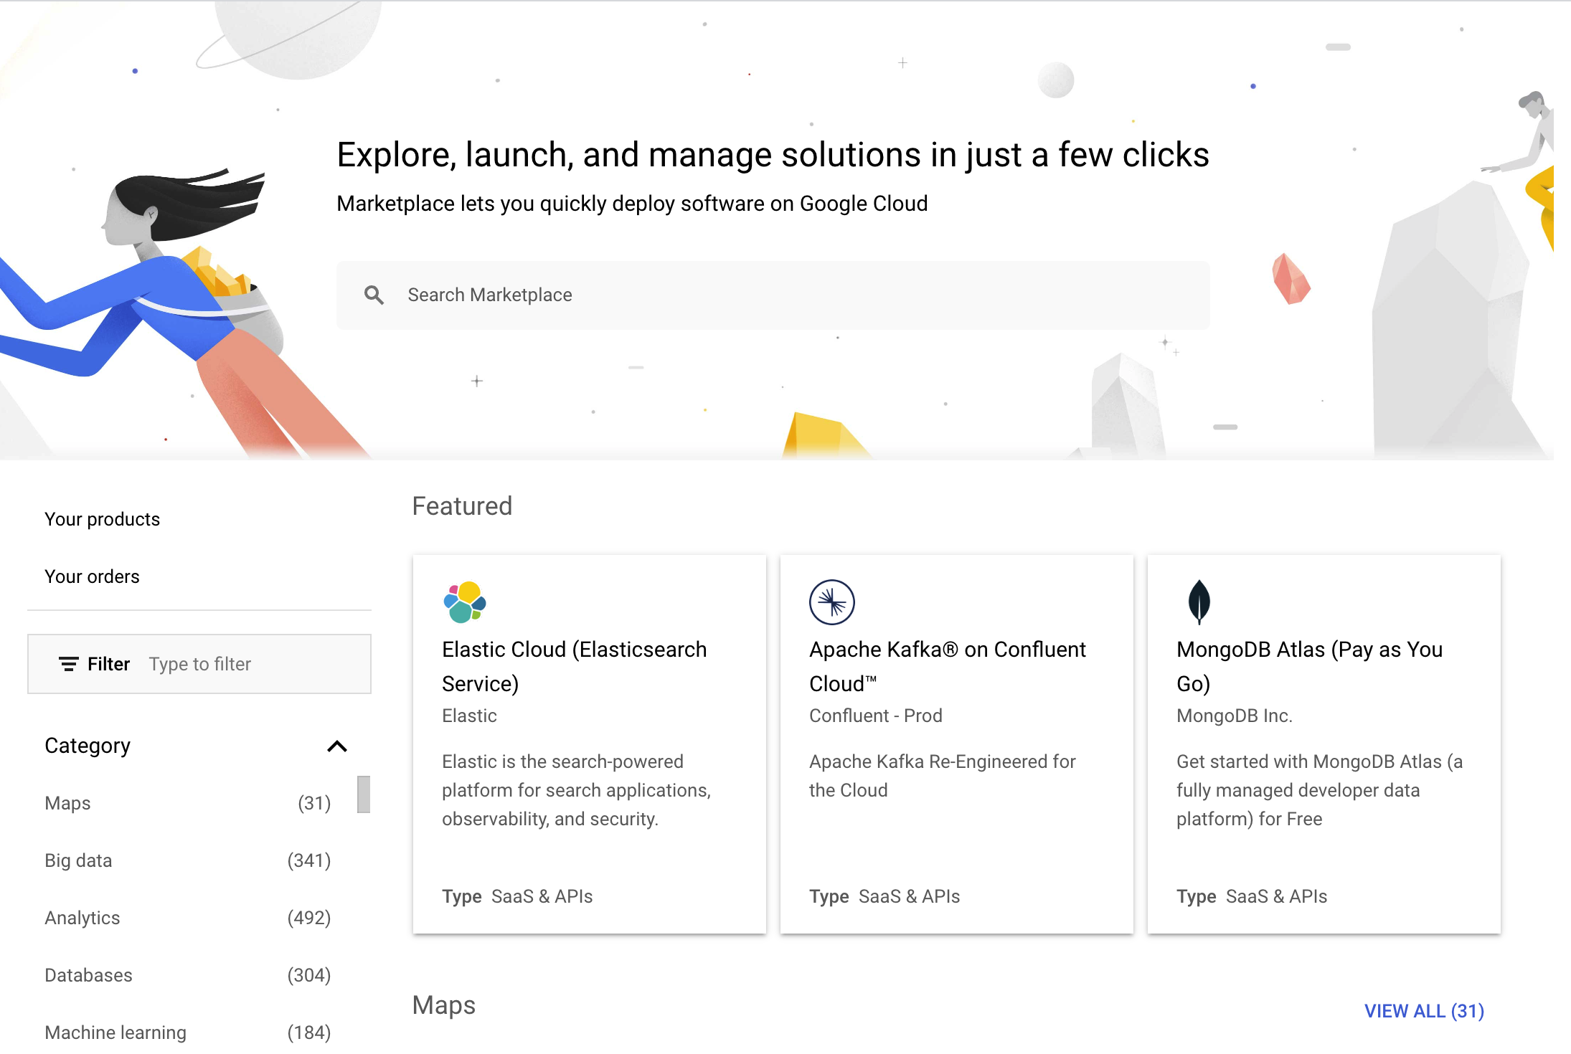This screenshot has width=1571, height=1054.
Task: Click the MongoDB leaf logo icon
Action: (1199, 602)
